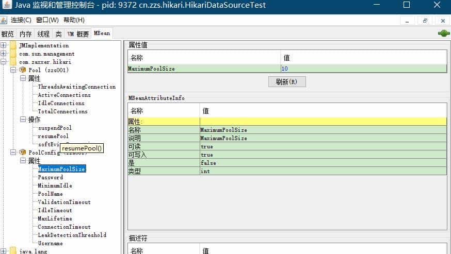Select the MaxLifetime attribute

pos(55,218)
